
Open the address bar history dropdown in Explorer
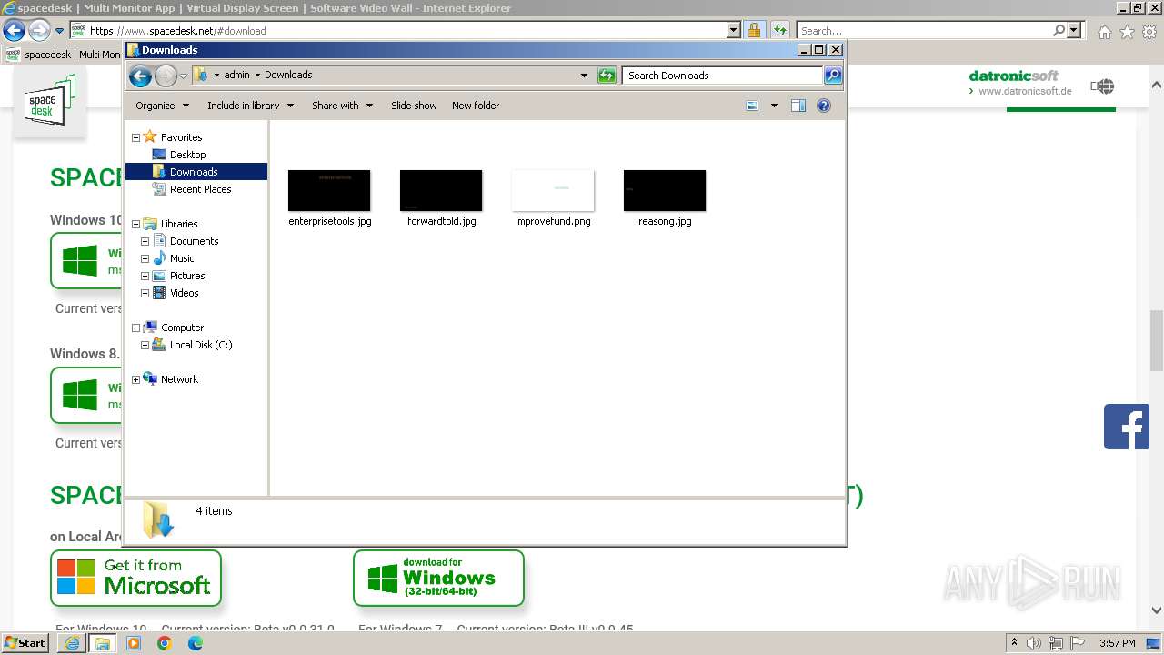point(584,76)
